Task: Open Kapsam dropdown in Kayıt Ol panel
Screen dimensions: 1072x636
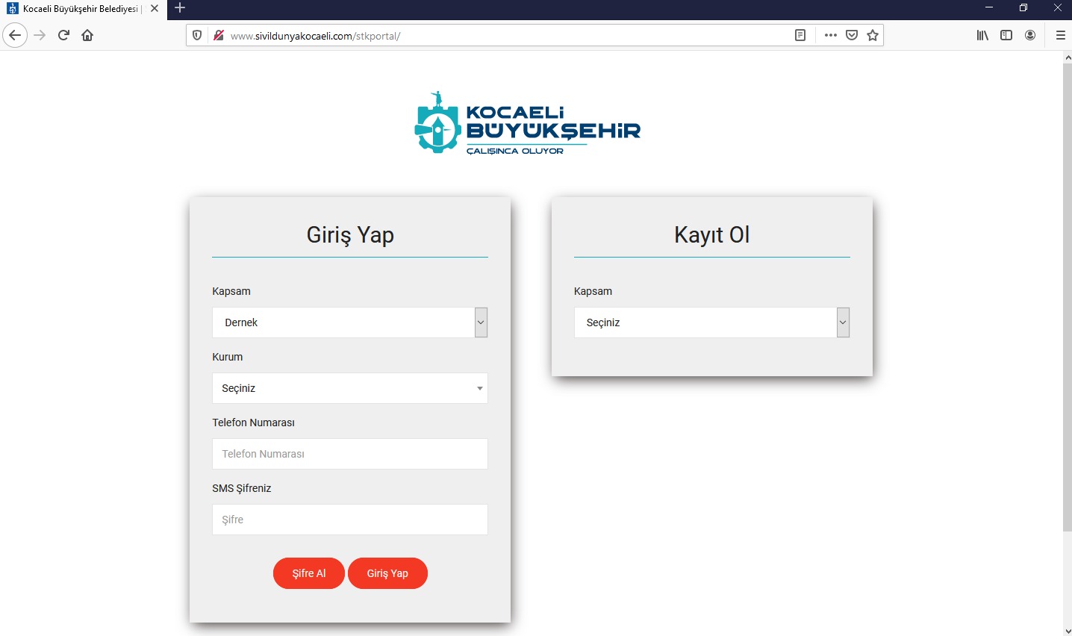Action: pos(711,322)
